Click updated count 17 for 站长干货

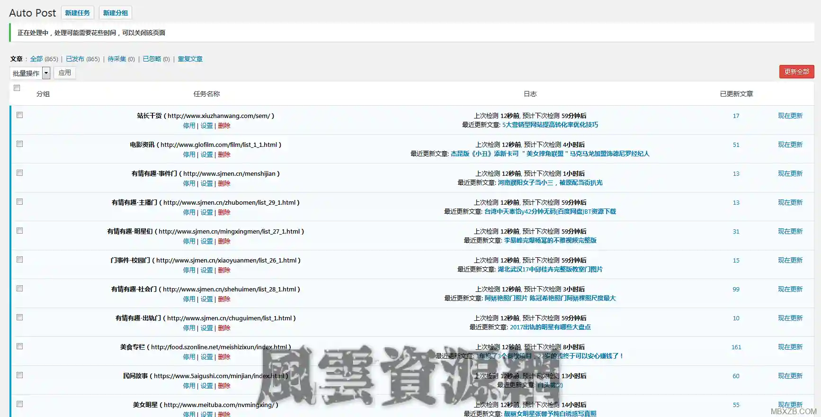[736, 116]
